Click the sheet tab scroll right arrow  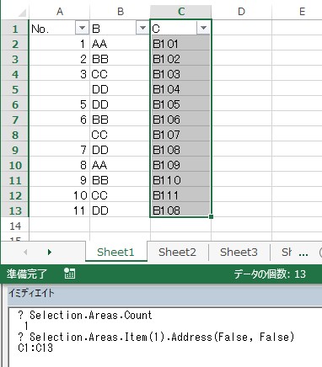(50, 252)
